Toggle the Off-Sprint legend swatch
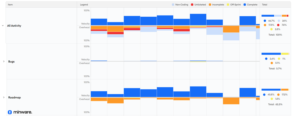292x116 pixels. pos(228,5)
